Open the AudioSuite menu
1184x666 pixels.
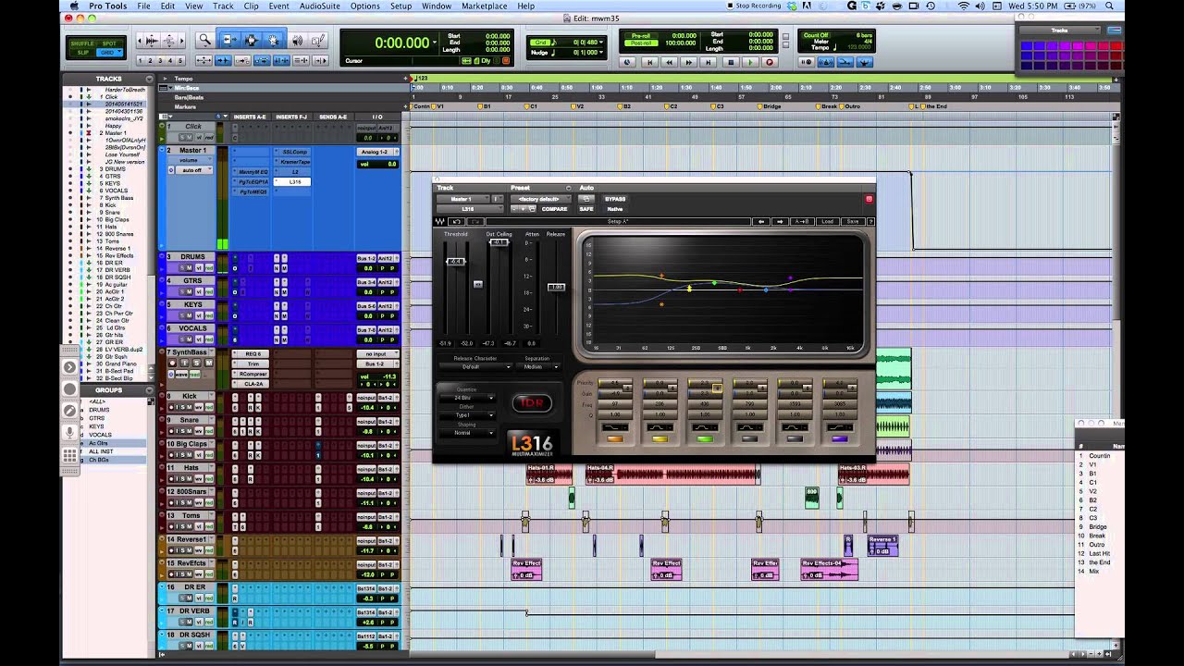(x=319, y=6)
